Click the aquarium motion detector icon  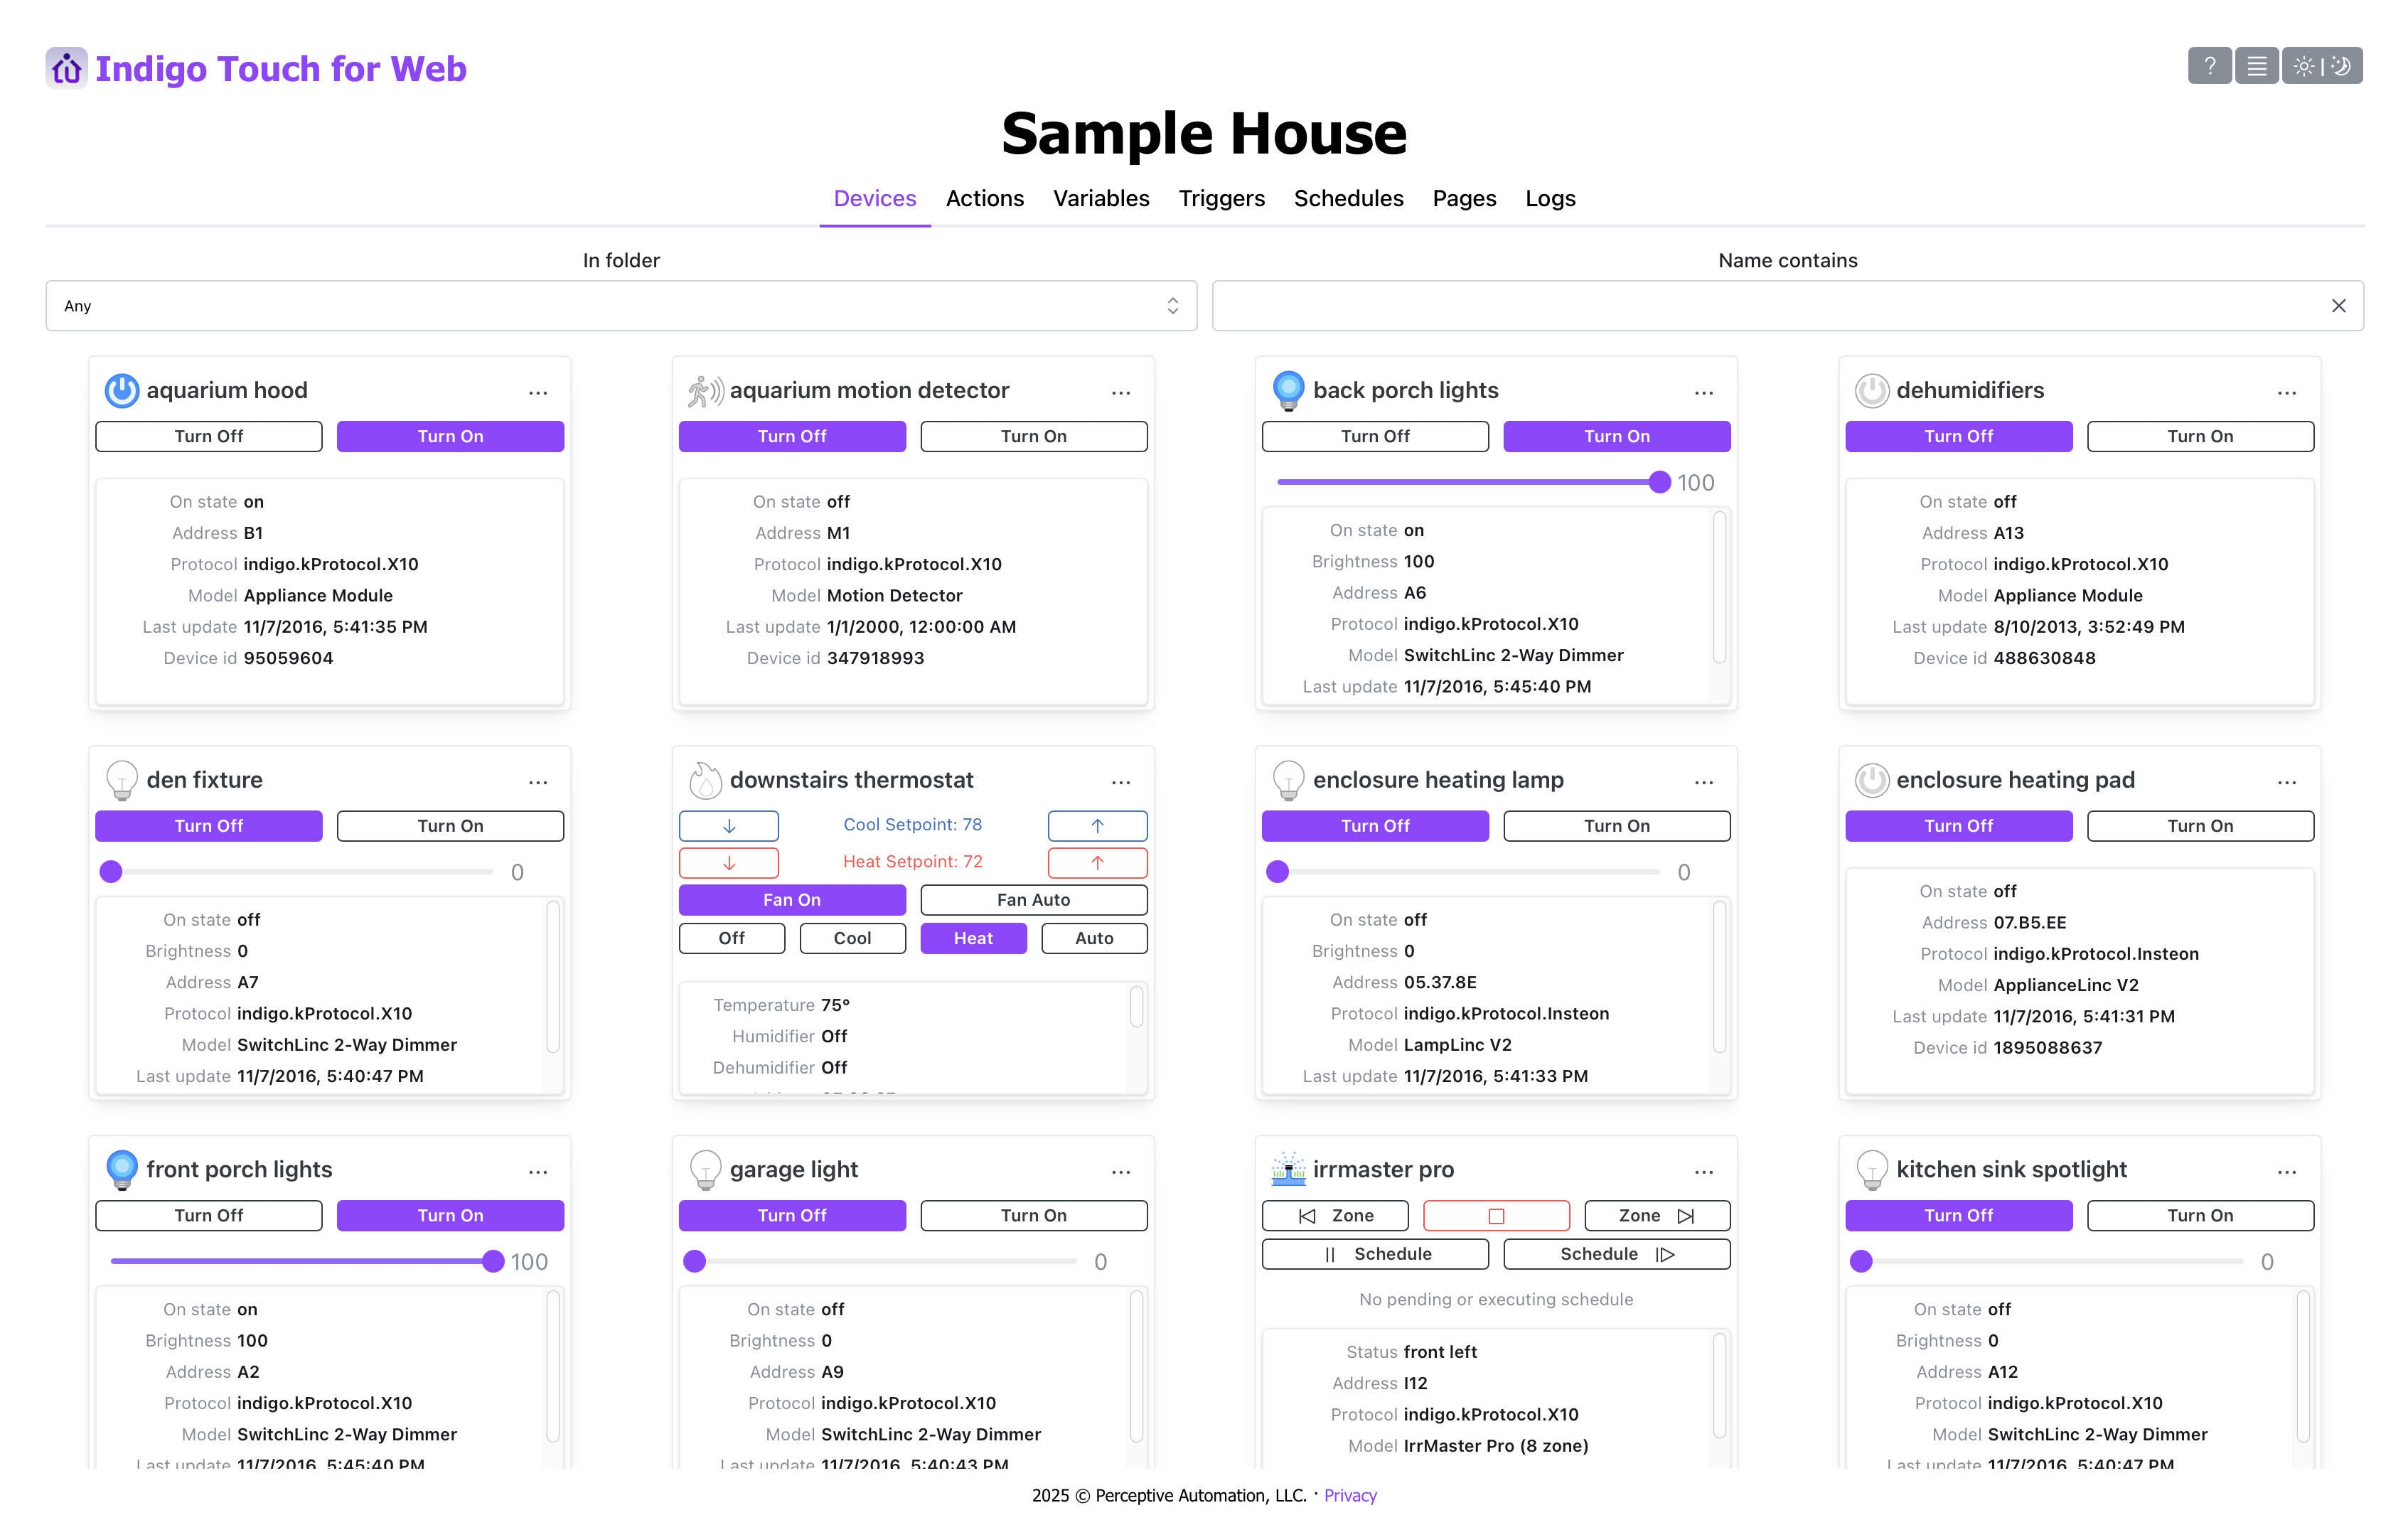pos(706,390)
